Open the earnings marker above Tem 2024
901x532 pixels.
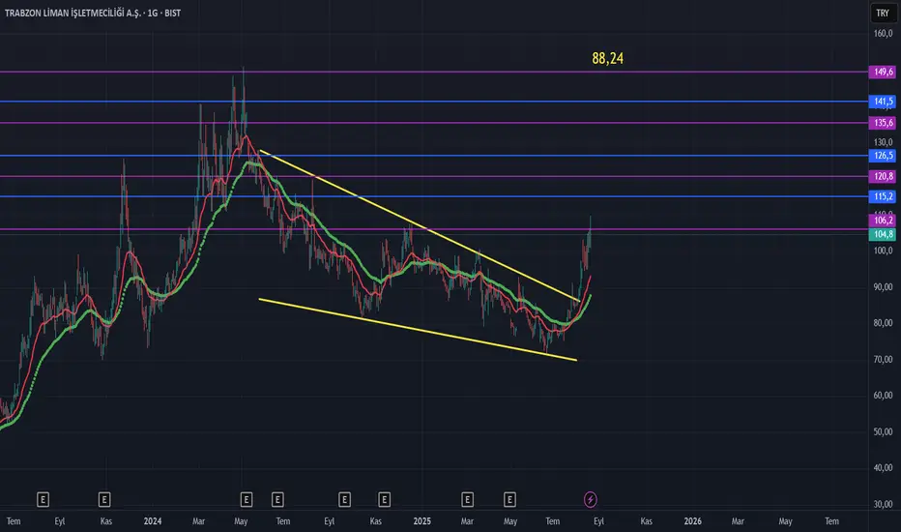(x=277, y=499)
